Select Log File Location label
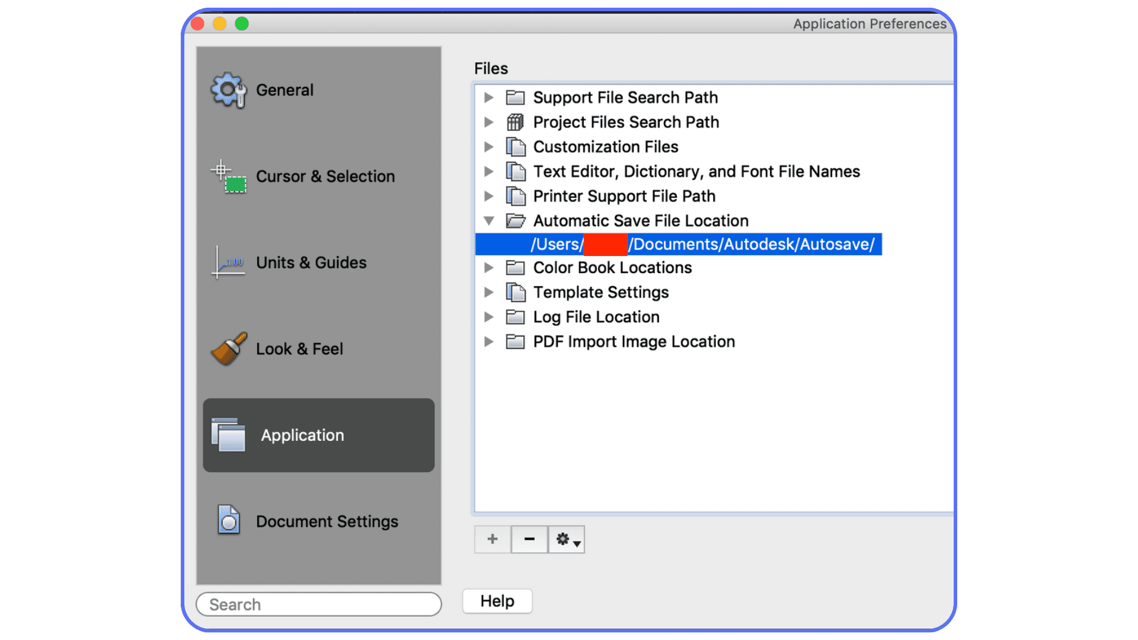The image size is (1138, 640). tap(596, 317)
